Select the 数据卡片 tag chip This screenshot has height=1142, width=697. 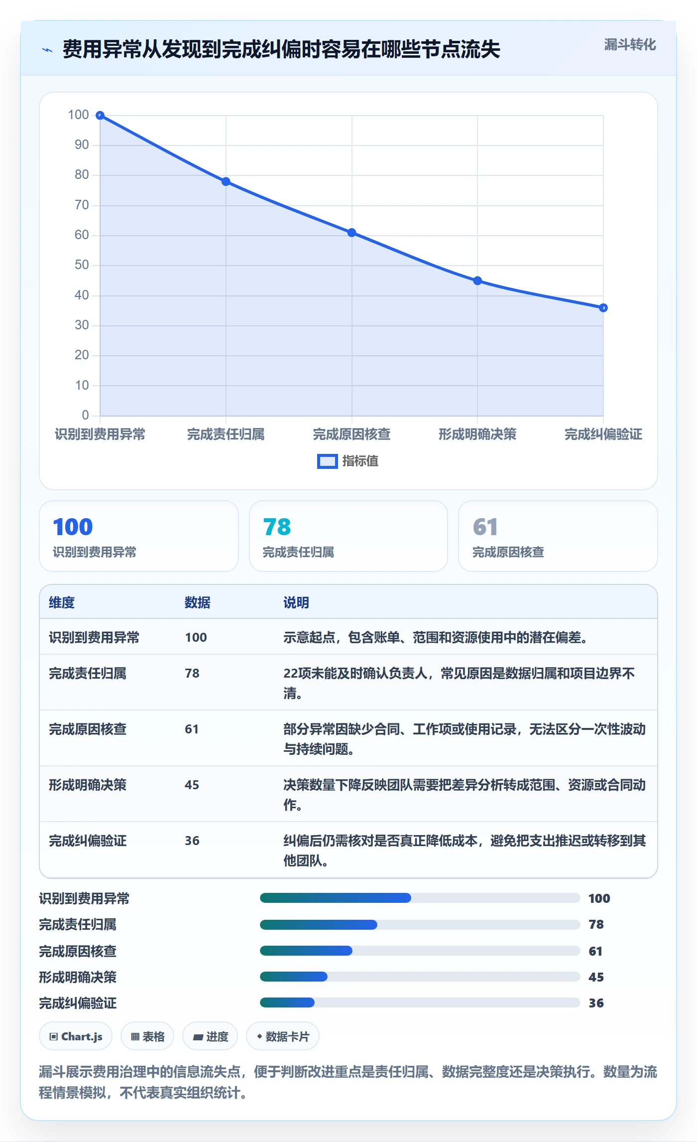pyautogui.click(x=283, y=1036)
